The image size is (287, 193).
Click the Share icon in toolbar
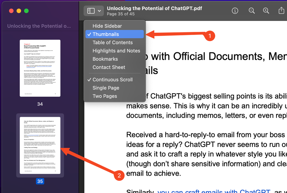pyautogui.click(x=281, y=11)
